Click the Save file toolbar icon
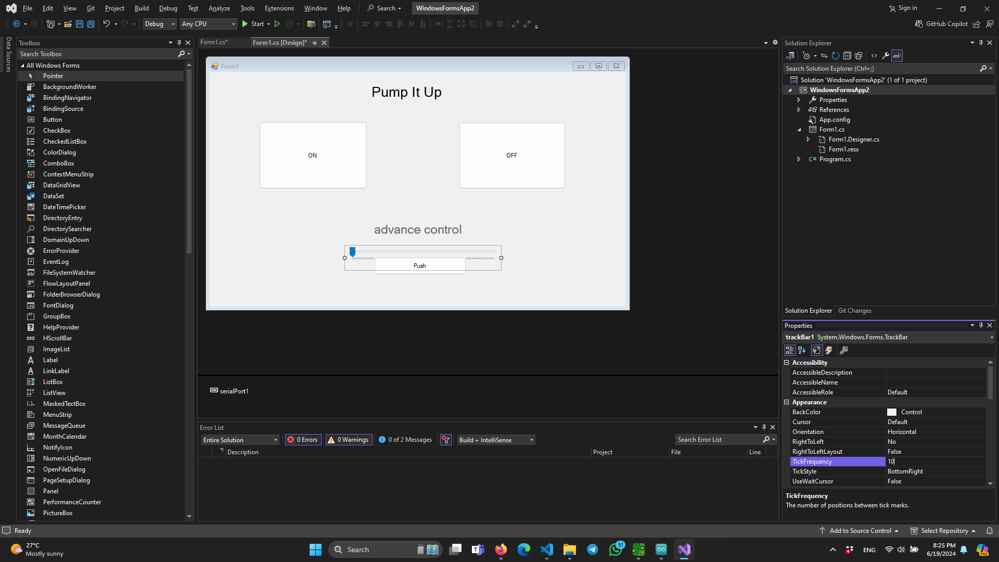Screen dimensions: 999x562 pyautogui.click(x=80, y=24)
